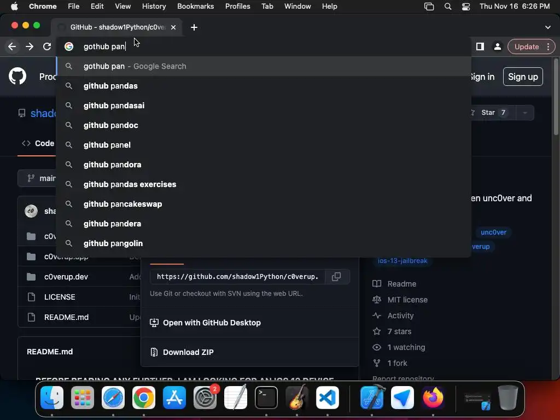Open the Apple menu
560x420 pixels.
(x=14, y=6)
